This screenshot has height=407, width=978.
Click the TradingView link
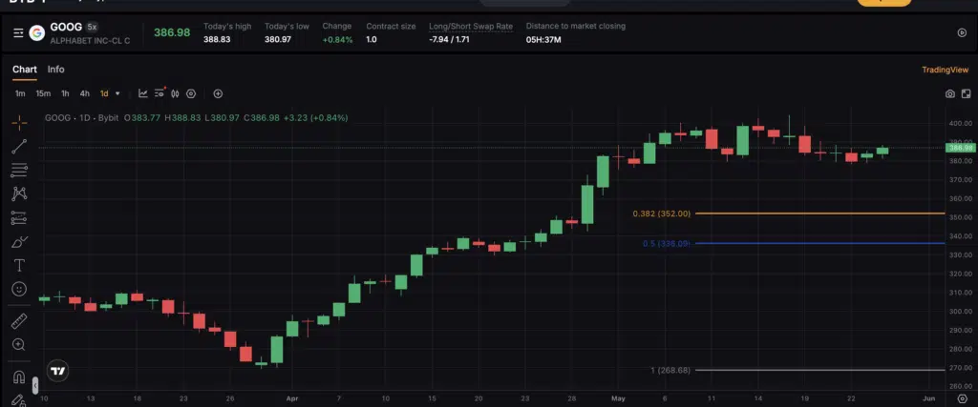tap(945, 70)
